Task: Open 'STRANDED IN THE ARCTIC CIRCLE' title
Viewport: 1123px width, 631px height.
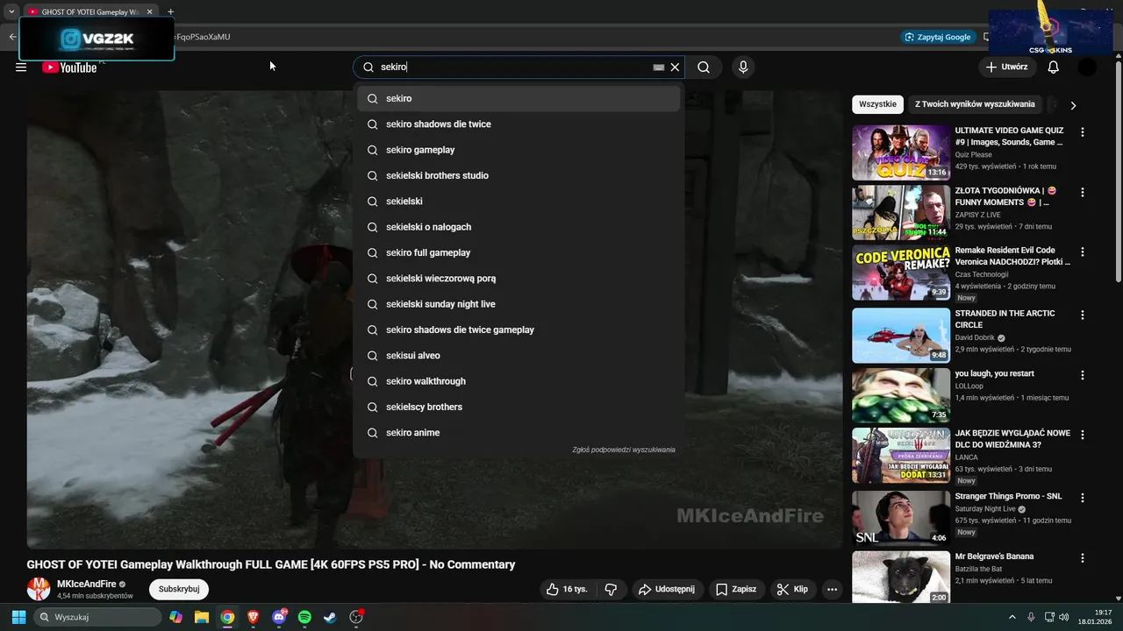Action: 1005,319
